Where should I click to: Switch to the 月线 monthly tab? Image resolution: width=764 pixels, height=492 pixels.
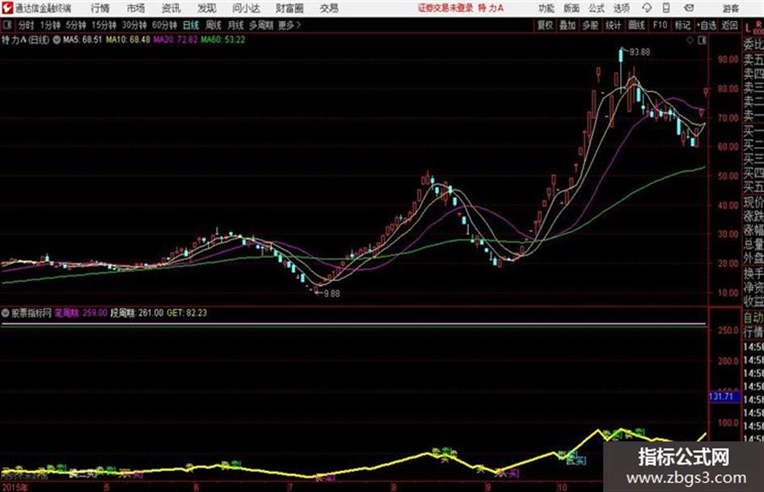(x=236, y=25)
